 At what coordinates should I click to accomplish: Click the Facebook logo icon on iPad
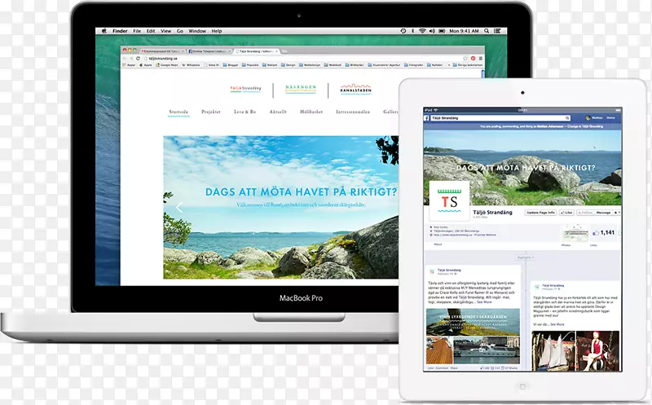click(428, 119)
